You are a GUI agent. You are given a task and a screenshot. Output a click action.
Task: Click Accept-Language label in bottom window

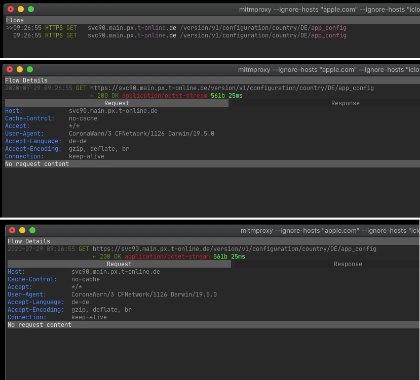(35, 302)
